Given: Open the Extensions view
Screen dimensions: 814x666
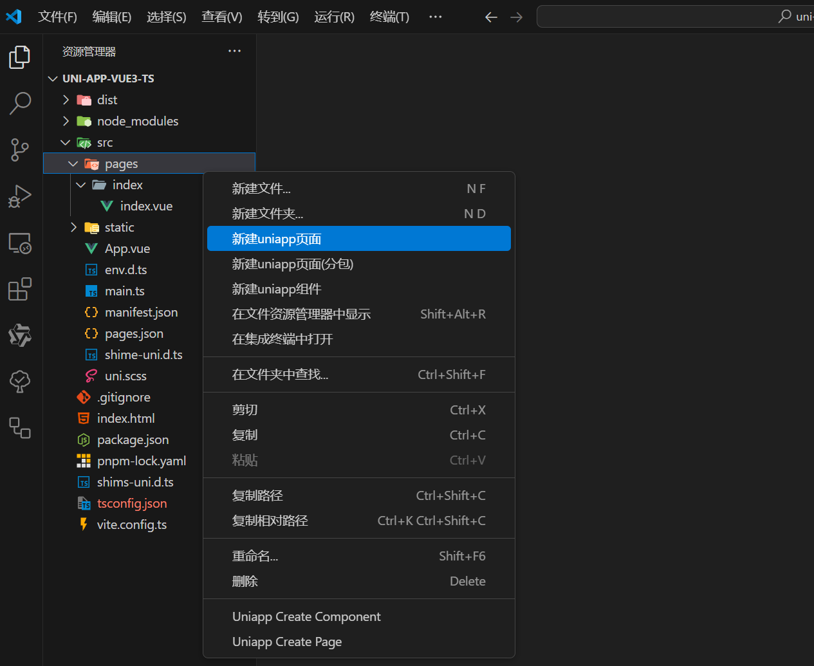Looking at the screenshot, I should (x=20, y=289).
